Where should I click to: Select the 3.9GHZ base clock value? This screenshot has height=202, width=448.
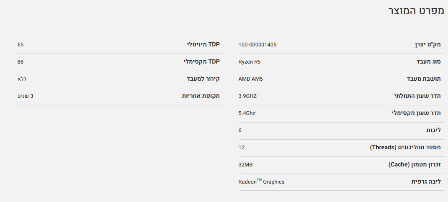(x=247, y=96)
